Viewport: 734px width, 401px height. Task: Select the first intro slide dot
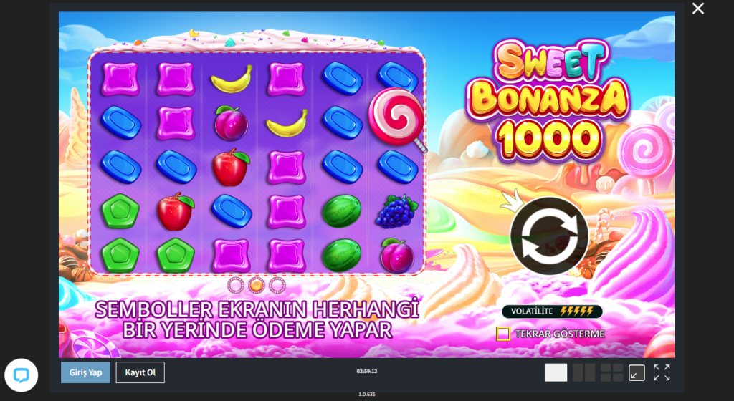tap(235, 284)
